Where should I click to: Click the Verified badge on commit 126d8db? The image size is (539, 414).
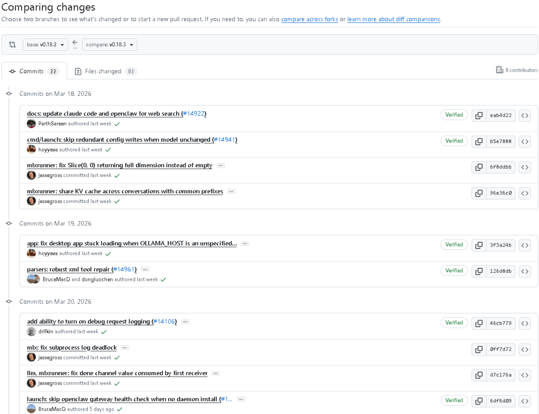coord(454,271)
